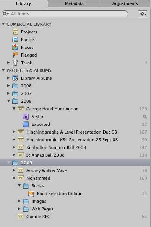
Task: Select the Oundle RFC project name
Action: pyautogui.click(x=38, y=217)
